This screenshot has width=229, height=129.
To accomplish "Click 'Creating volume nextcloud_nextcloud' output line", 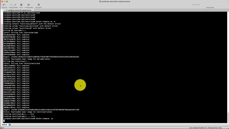I will [x=31, y=26].
